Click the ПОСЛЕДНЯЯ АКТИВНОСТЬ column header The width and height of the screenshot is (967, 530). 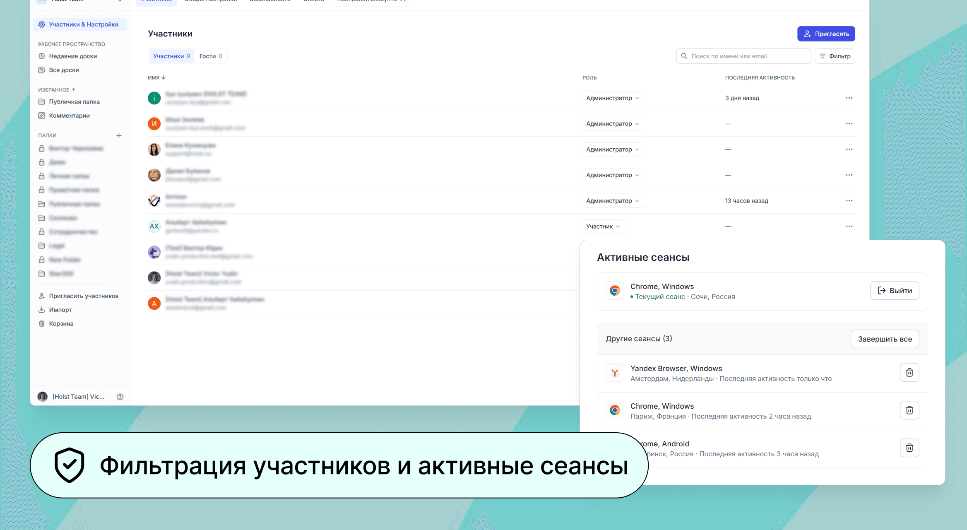pyautogui.click(x=760, y=78)
